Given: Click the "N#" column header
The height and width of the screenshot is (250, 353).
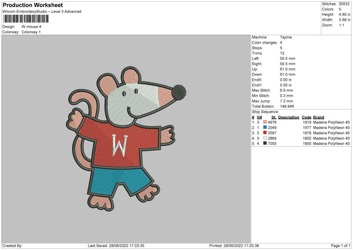Looking at the screenshot, I should tap(259, 117).
